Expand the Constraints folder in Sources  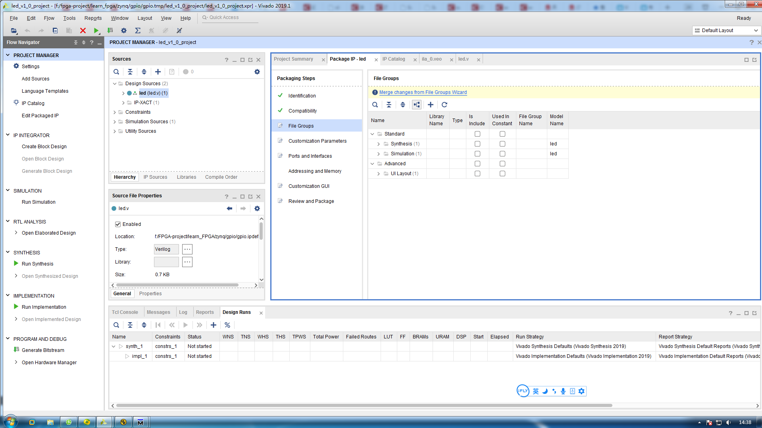coord(115,112)
